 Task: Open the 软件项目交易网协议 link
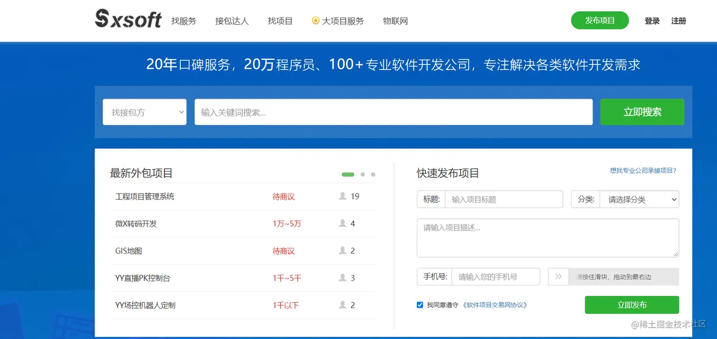pyautogui.click(x=495, y=305)
